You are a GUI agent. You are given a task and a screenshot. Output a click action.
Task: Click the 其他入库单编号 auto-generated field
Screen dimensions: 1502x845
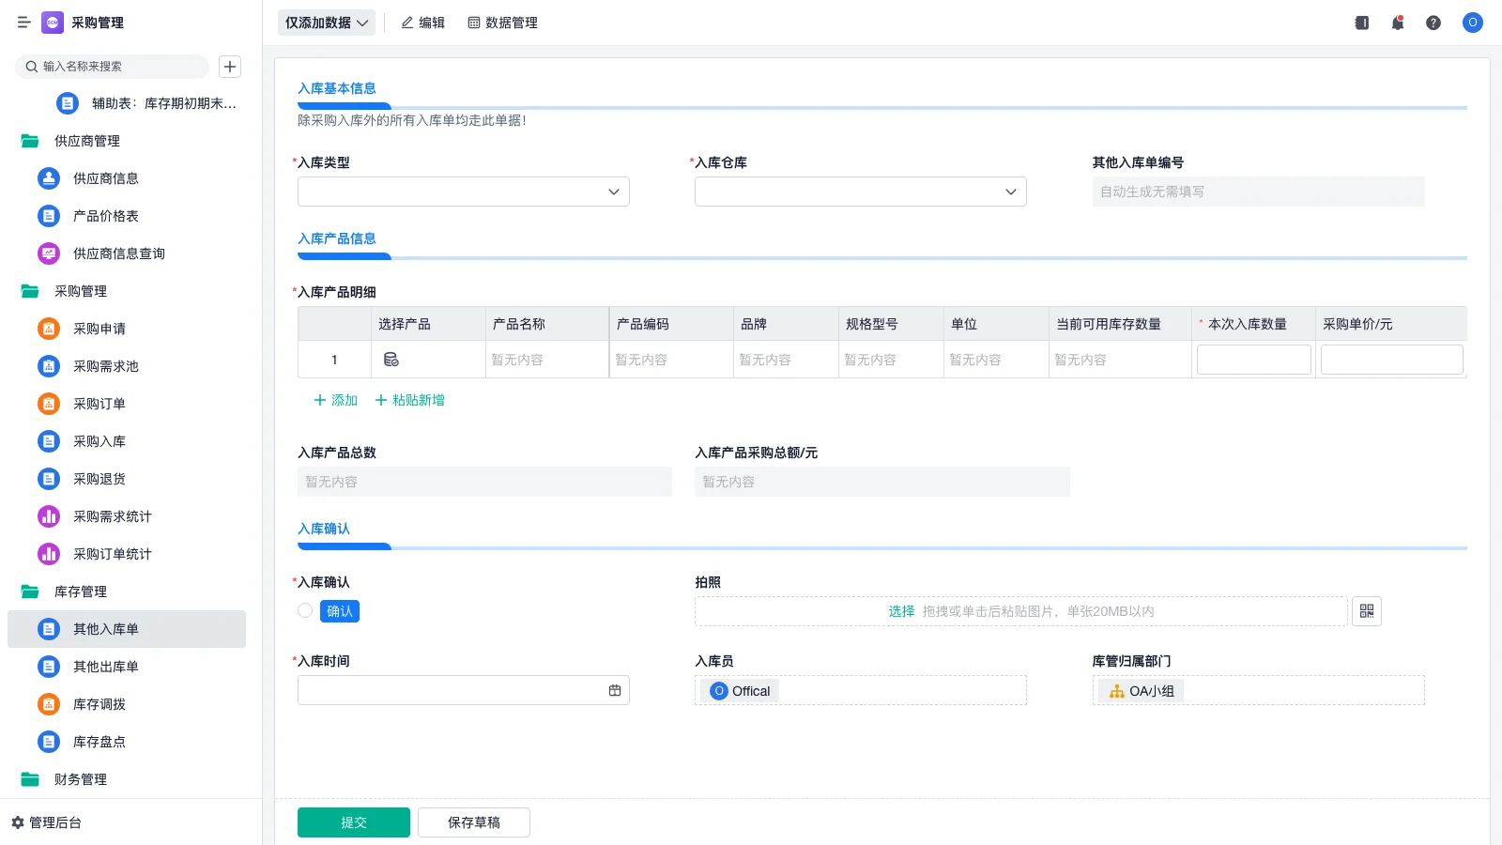pos(1259,192)
